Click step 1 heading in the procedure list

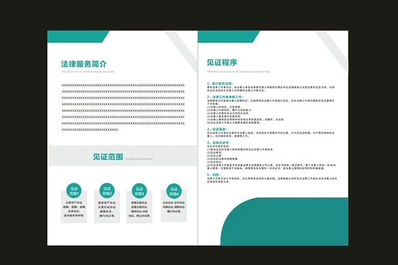220,84
